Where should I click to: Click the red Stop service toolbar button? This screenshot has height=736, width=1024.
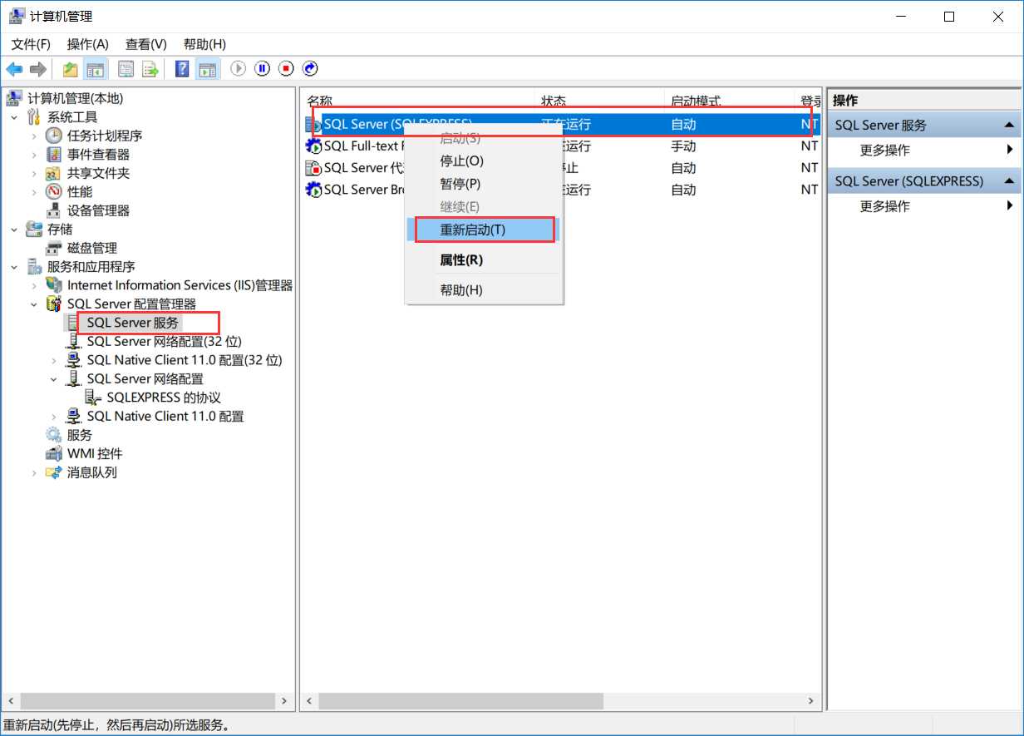[x=287, y=69]
